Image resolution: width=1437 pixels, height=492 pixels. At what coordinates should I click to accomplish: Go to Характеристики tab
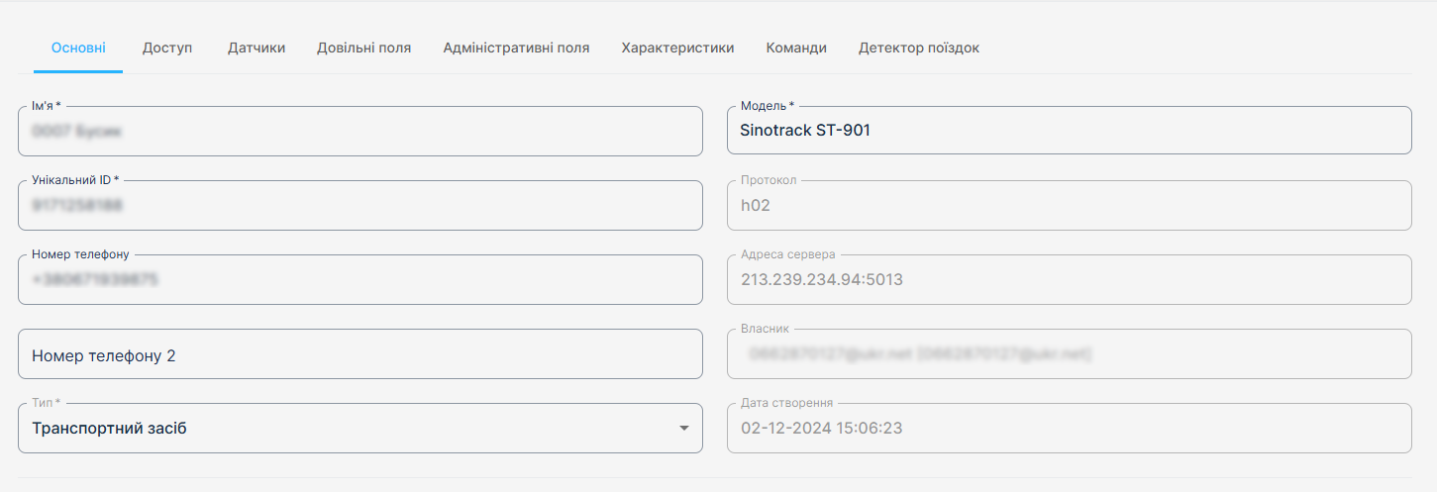coord(677,48)
